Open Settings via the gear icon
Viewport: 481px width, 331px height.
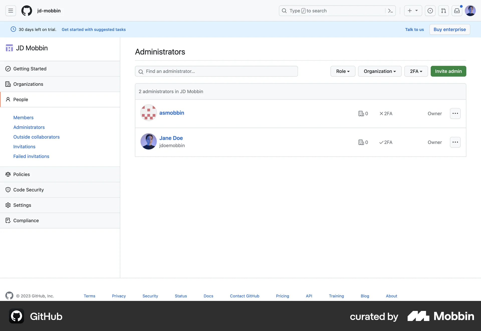[8, 205]
